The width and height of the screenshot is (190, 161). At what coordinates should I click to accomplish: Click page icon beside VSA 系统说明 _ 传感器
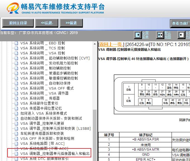[x=16, y=98]
